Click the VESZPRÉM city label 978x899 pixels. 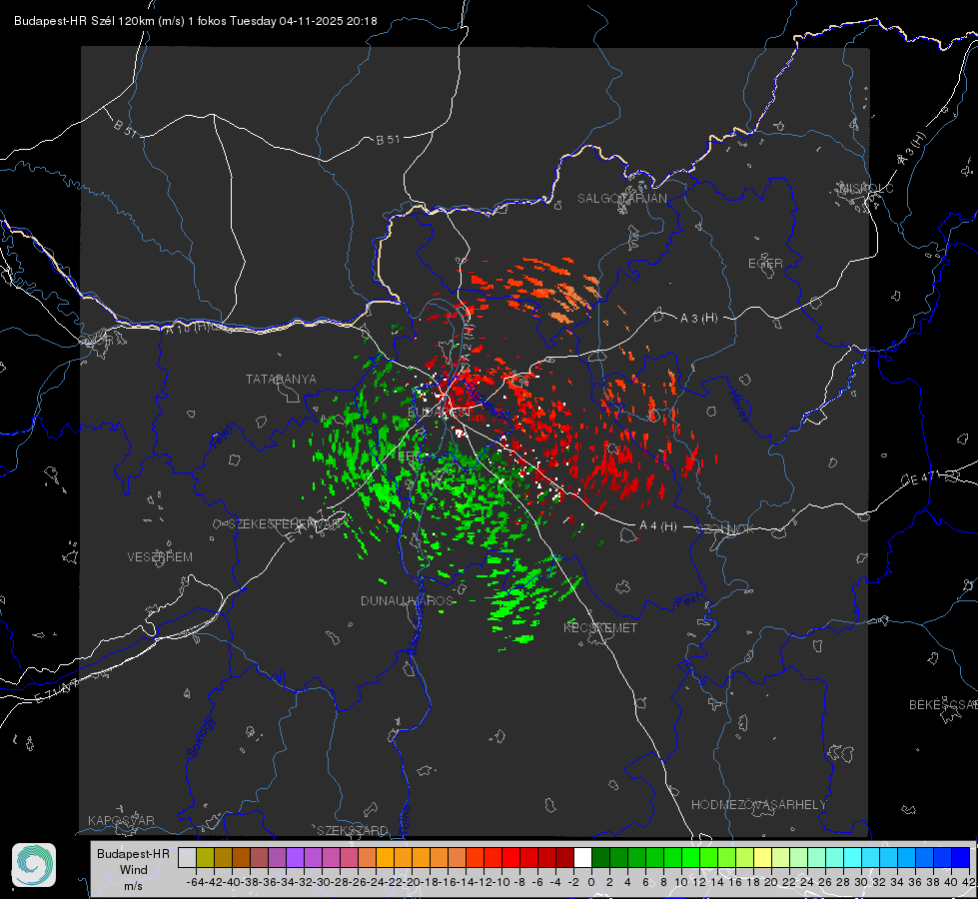[160, 556]
